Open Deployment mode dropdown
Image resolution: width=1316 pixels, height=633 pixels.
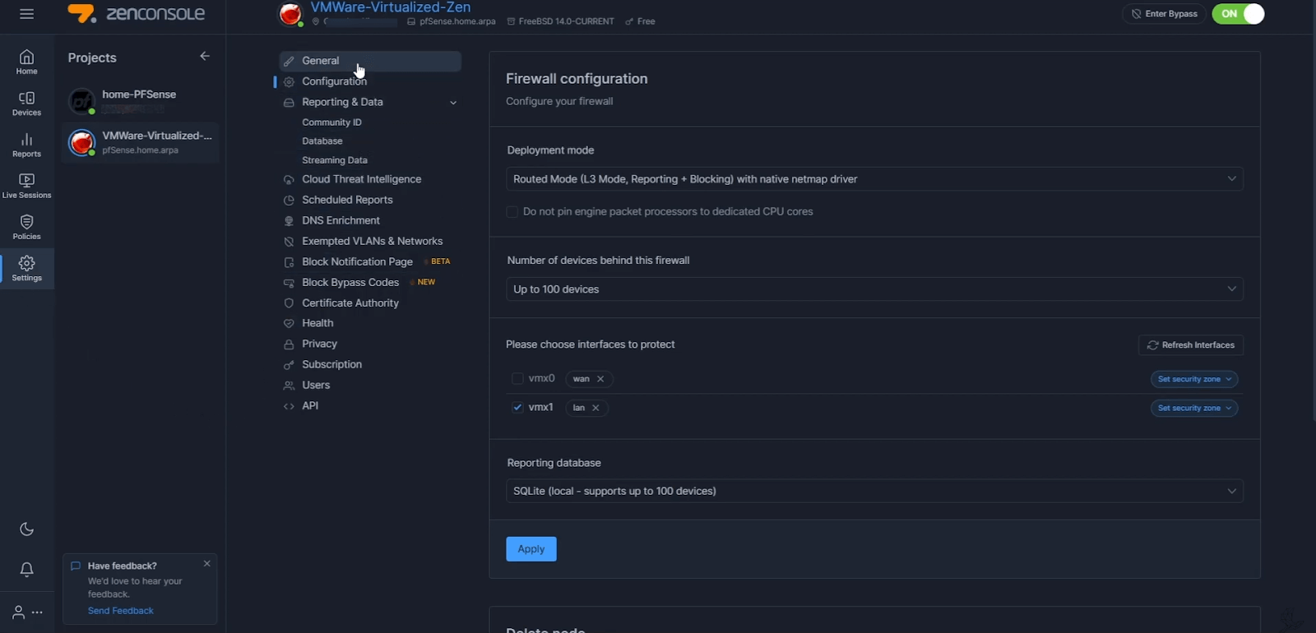873,179
